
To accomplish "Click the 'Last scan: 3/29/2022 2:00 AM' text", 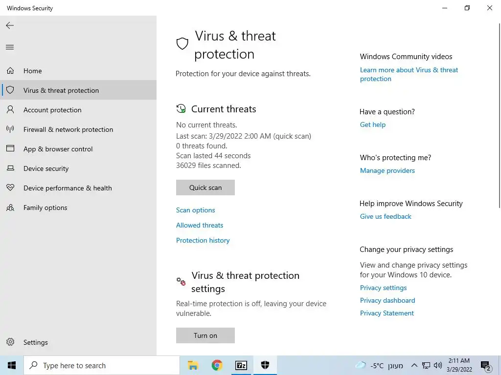I will coord(223,136).
